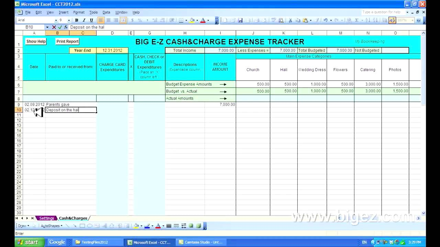Viewport: 440px width, 247px height.
Task: Open the Insert Function (fx) dialog
Action: 66,27
